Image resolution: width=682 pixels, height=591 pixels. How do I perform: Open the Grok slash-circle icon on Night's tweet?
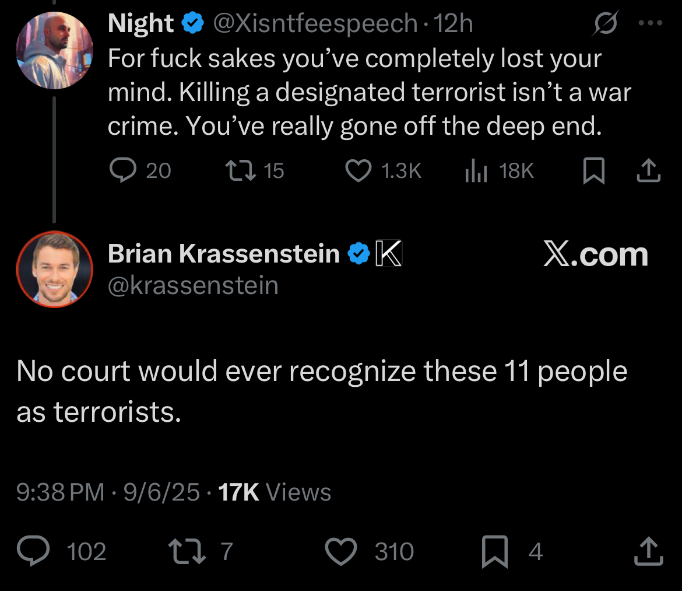coord(605,23)
